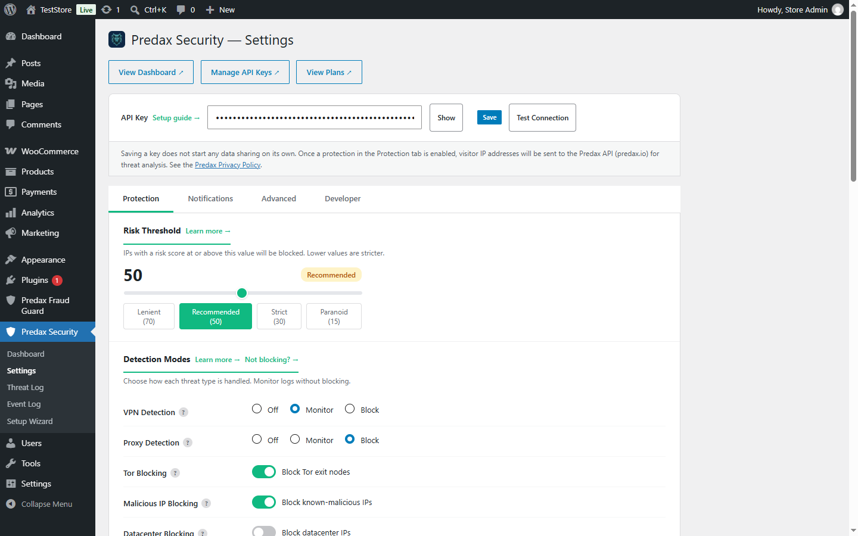The width and height of the screenshot is (858, 536).
Task: Click the Plugins plug icon
Action: coord(11,280)
